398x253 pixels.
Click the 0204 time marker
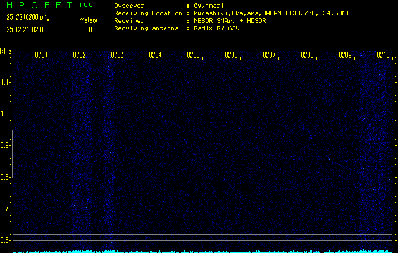coord(155,55)
